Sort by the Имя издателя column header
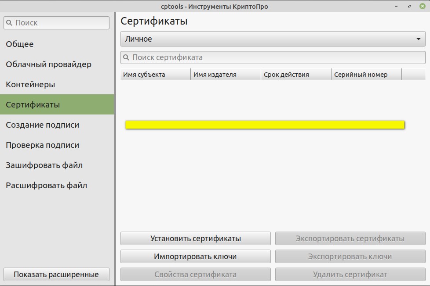430x286 pixels. 226,75
